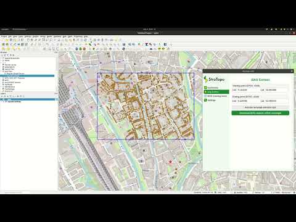Click the Filter Browser icon
The width and height of the screenshot is (296, 222).
pyautogui.click(x=8, y=55)
